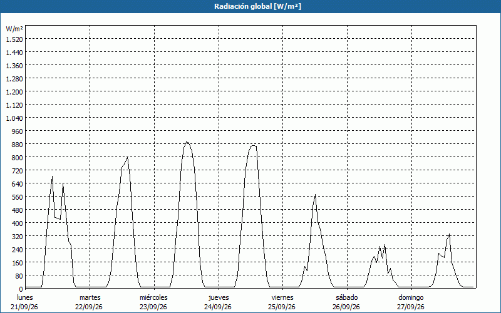501x313 pixels.
Task: Click the 960 y-axis value
Action: (x=18, y=131)
